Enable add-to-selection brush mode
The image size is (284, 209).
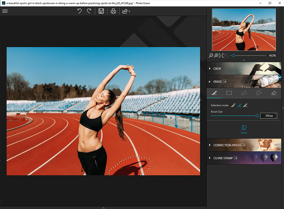coord(239,105)
